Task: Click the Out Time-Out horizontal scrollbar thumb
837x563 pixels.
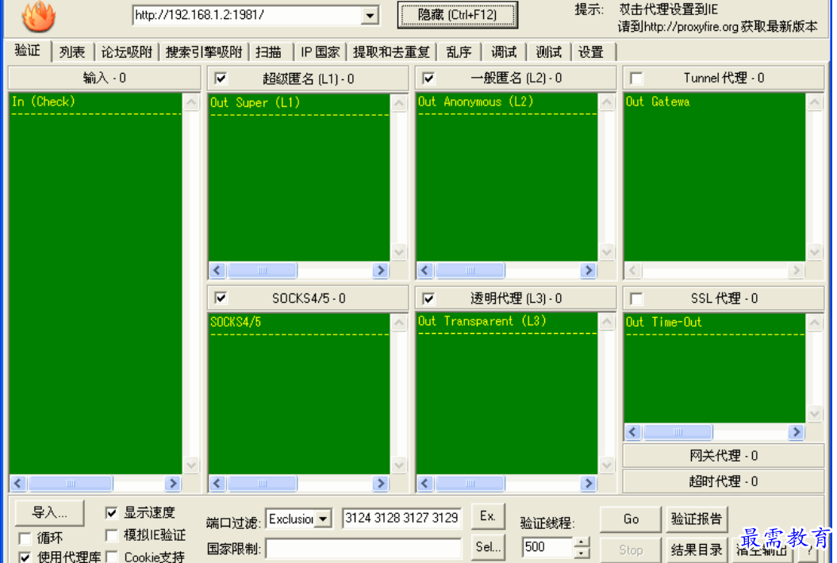Action: click(678, 431)
